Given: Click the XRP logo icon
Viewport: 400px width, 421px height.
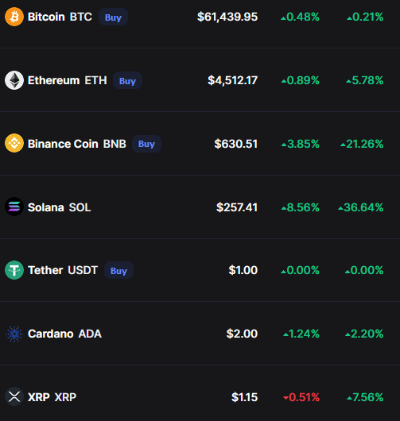Looking at the screenshot, I should [14, 396].
